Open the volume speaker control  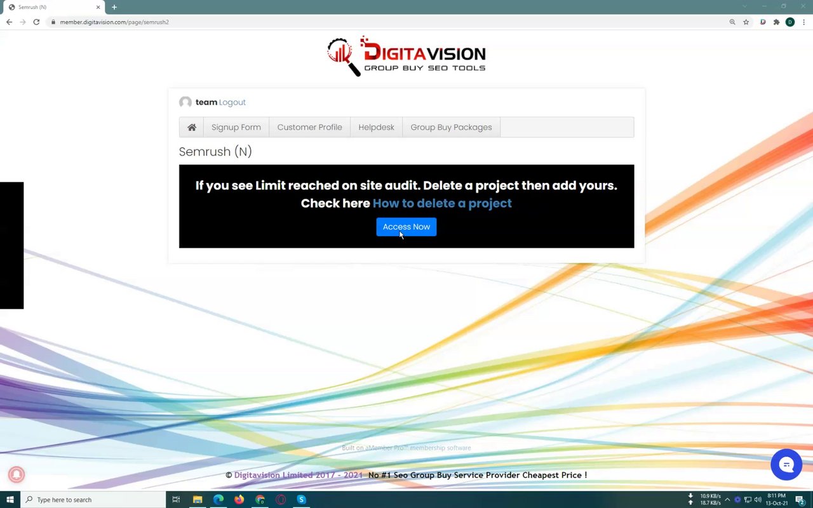coord(758,500)
